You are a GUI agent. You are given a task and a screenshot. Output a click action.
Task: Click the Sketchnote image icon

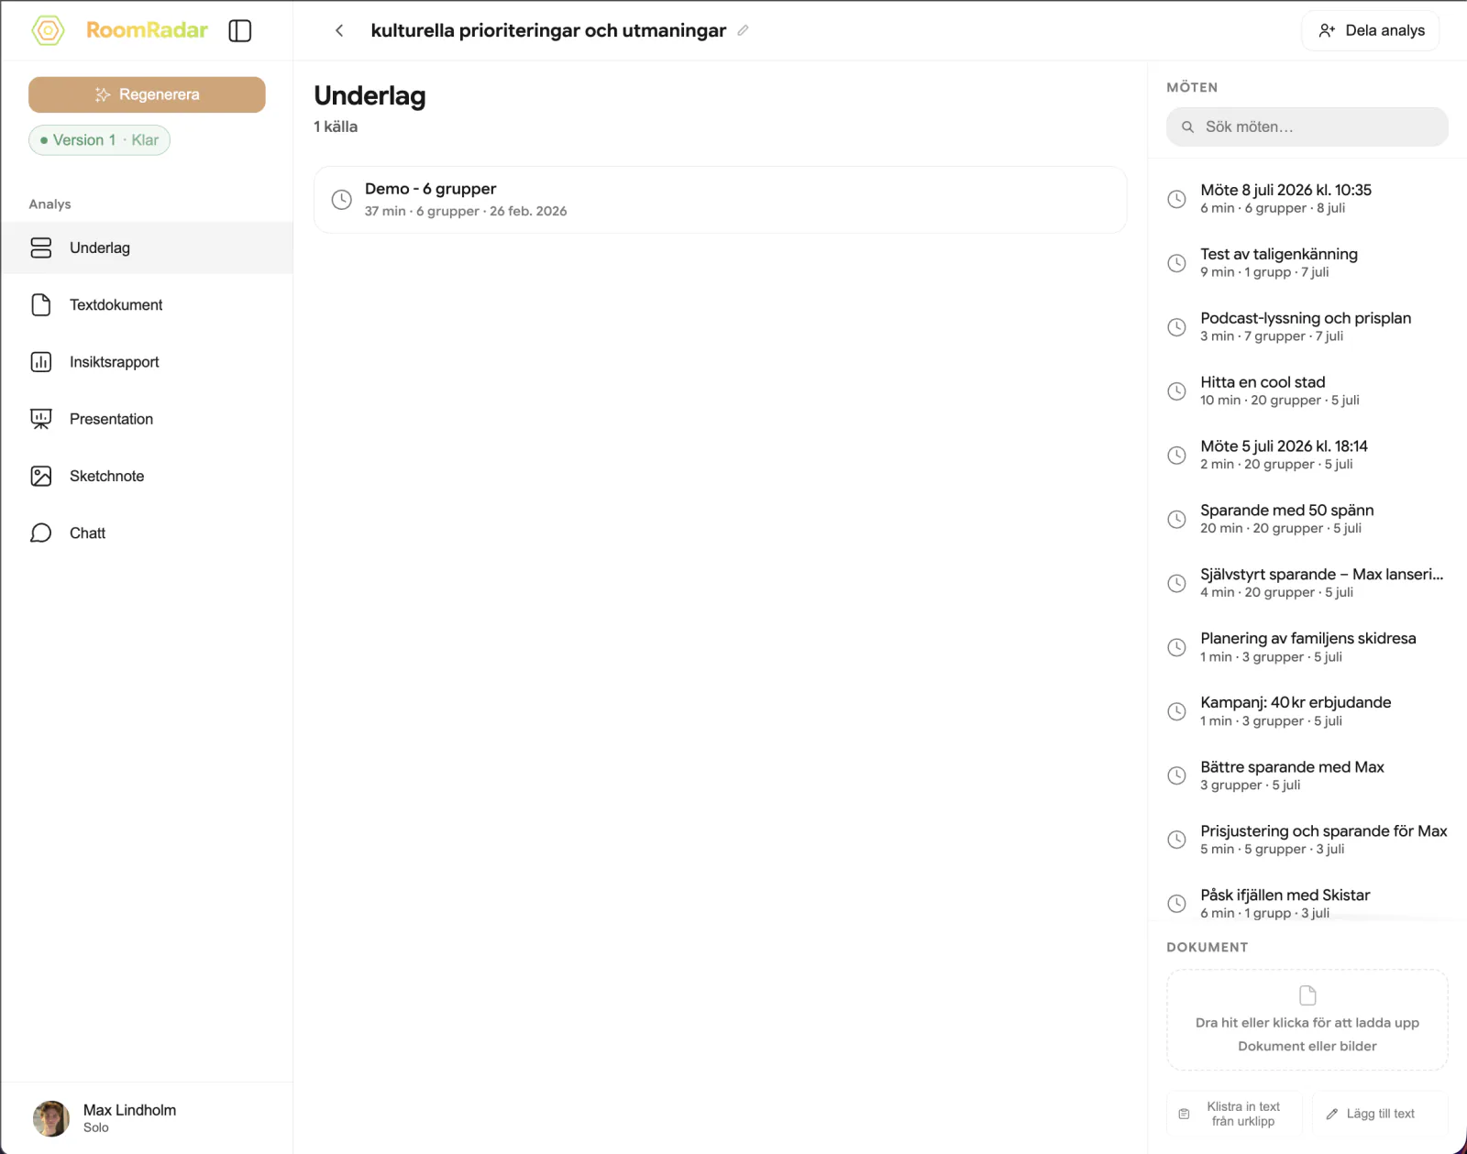[x=41, y=476]
